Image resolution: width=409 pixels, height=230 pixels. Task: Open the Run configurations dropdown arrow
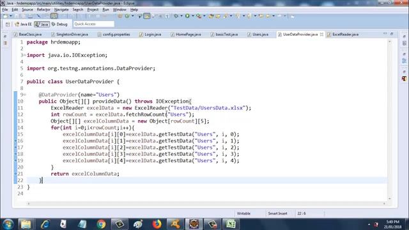coord(193,16)
